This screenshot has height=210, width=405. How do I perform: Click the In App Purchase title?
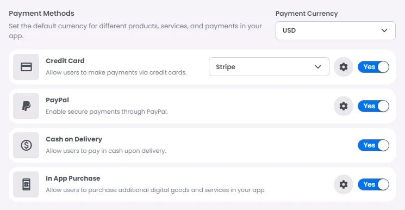[73, 178]
